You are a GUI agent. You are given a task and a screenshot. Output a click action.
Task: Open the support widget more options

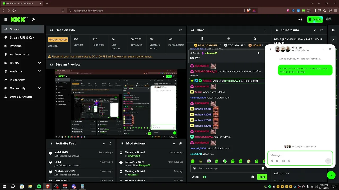pyautogui.click(x=323, y=49)
